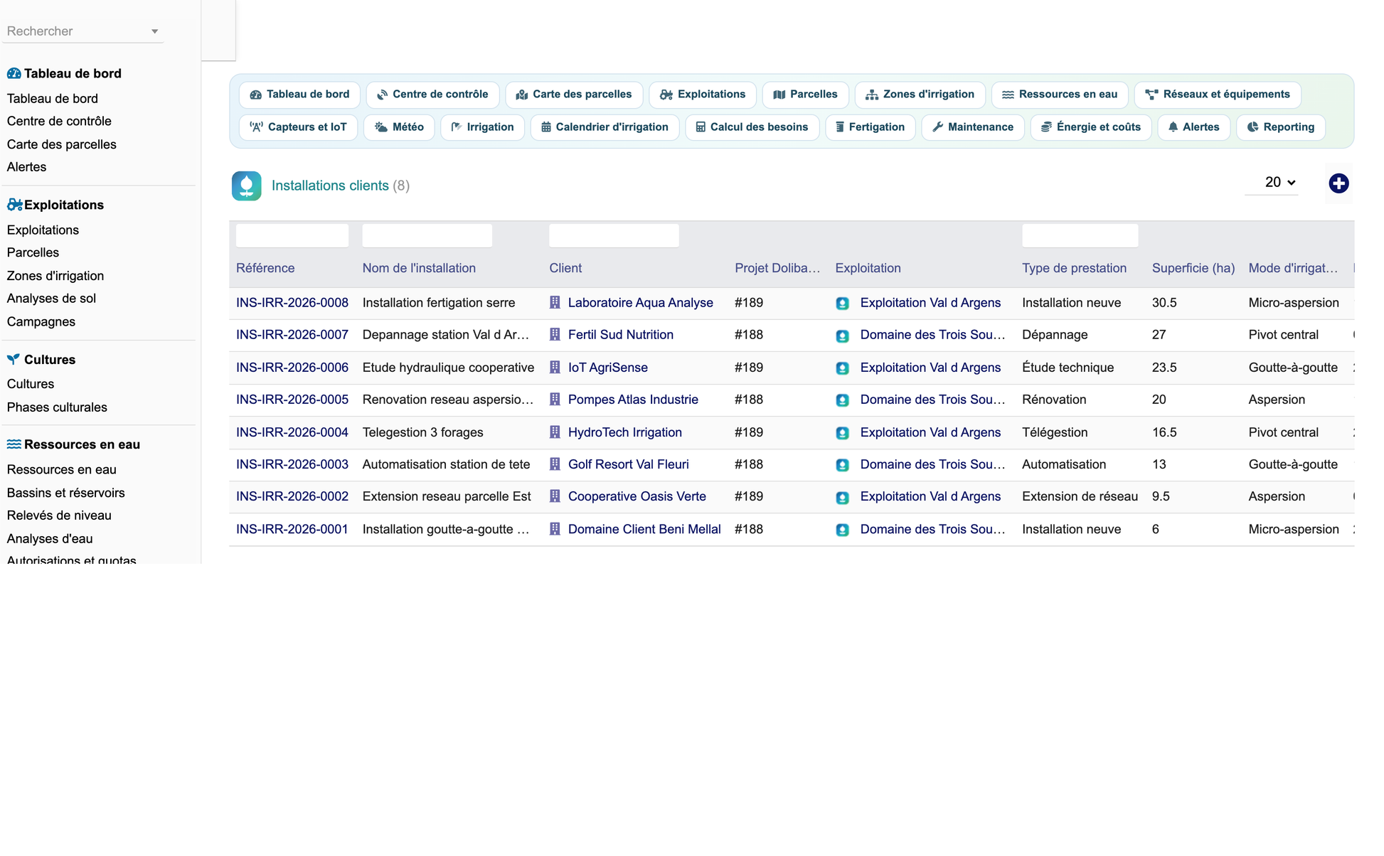The width and height of the screenshot is (1384, 856).
Task: Open client HydroTech Irrigation
Action: 624,432
